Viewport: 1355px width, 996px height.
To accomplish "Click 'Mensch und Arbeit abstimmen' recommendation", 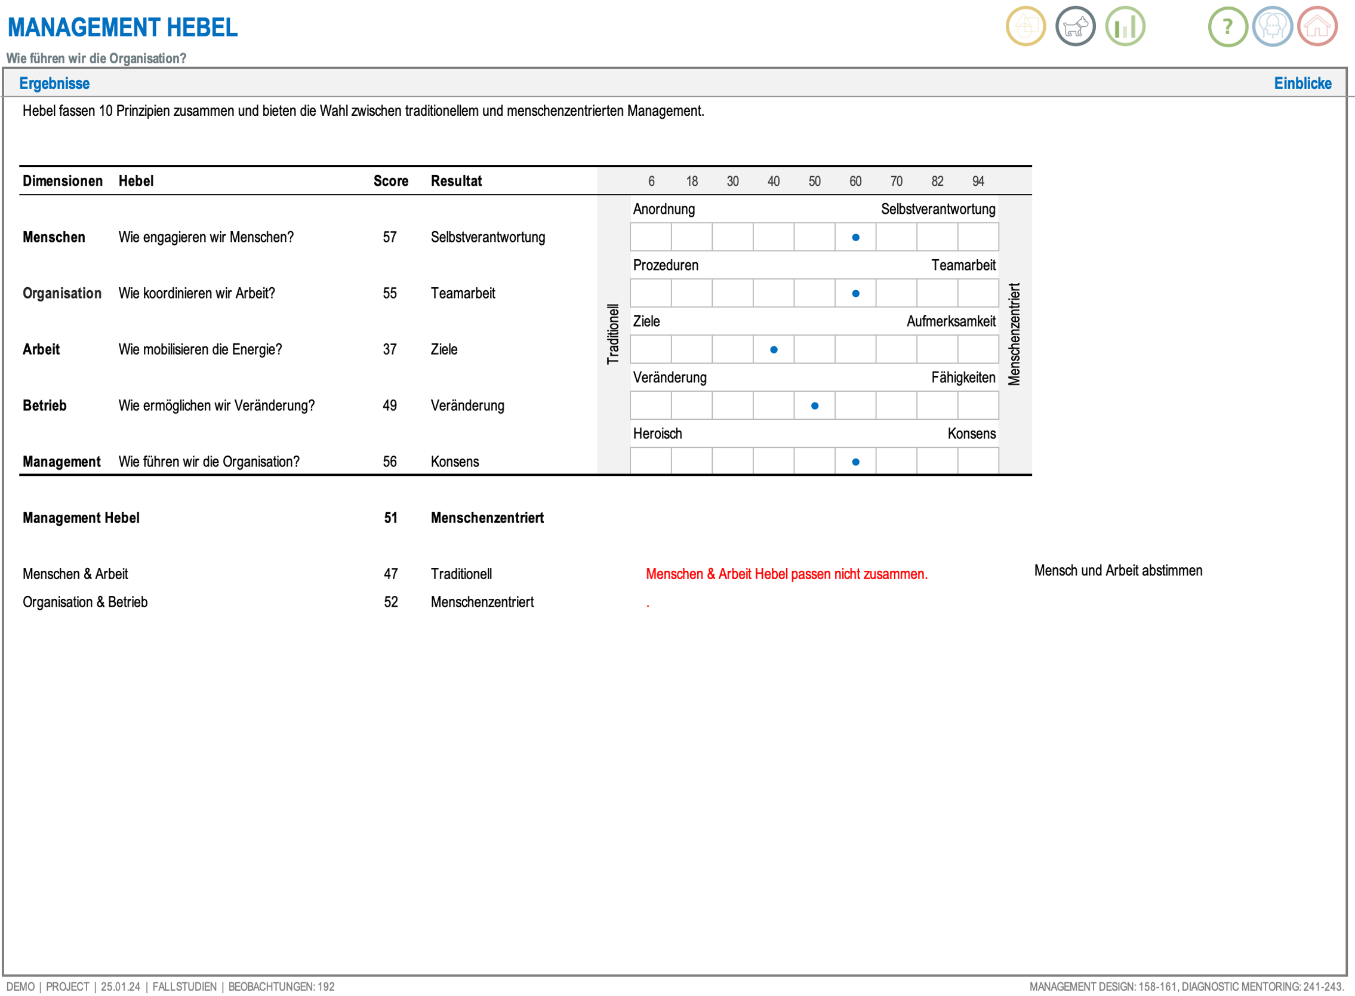I will 1118,571.
